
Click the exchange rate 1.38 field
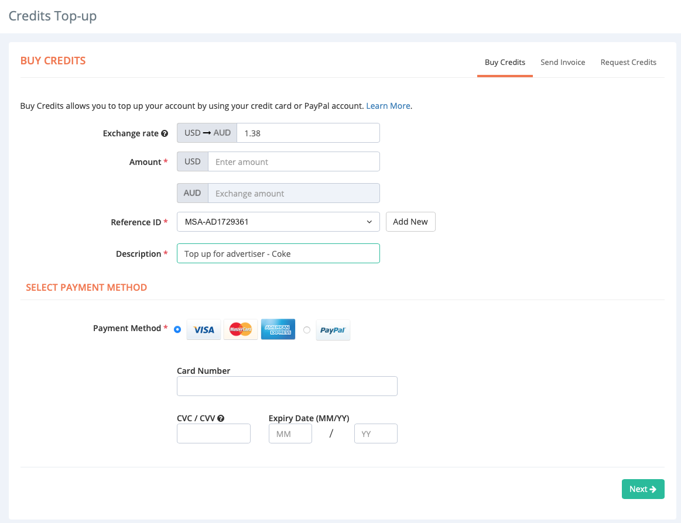click(308, 133)
